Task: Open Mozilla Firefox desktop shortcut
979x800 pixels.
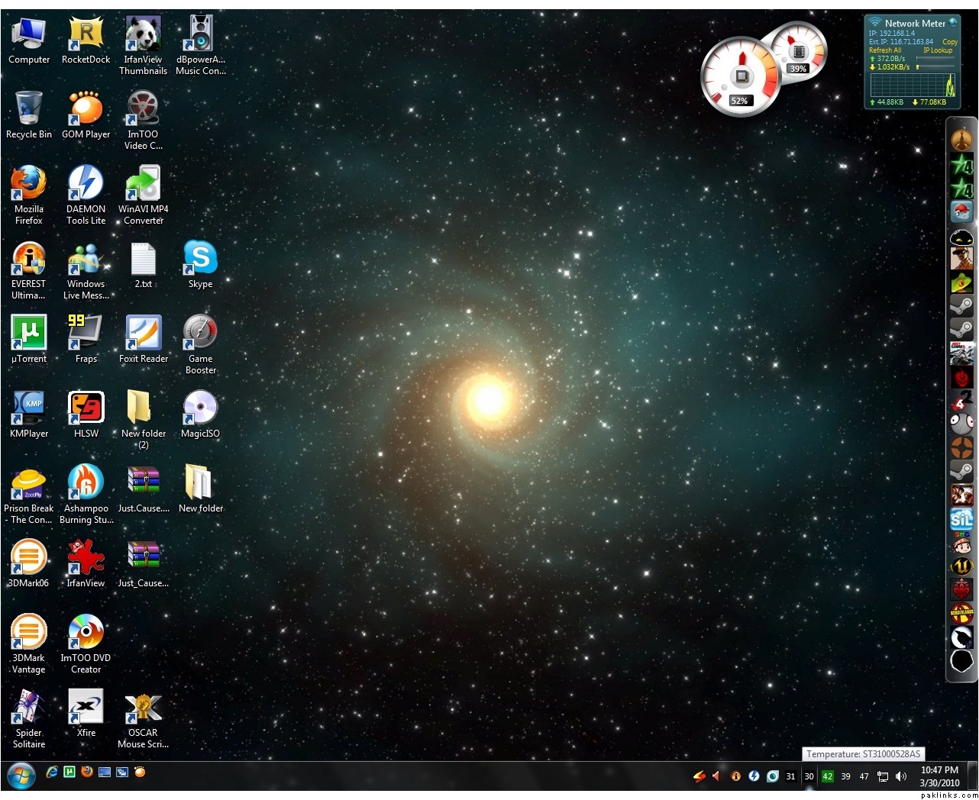Action: 28,184
